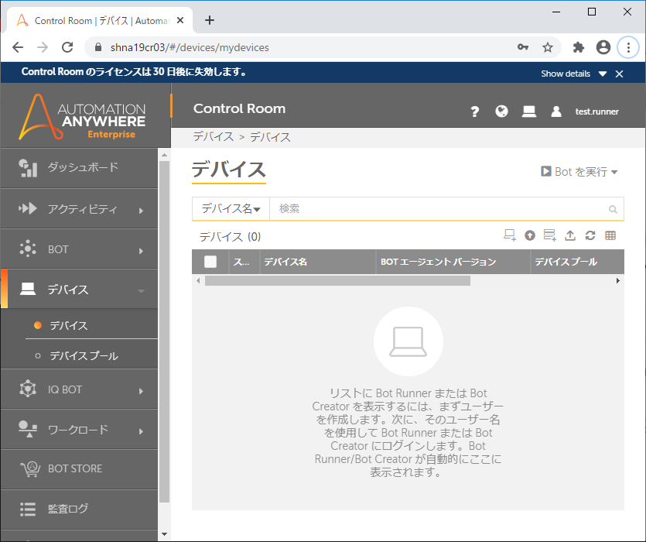The width and height of the screenshot is (646, 542).
Task: Click the table horizontal scrollbar thumb
Action: (x=337, y=281)
